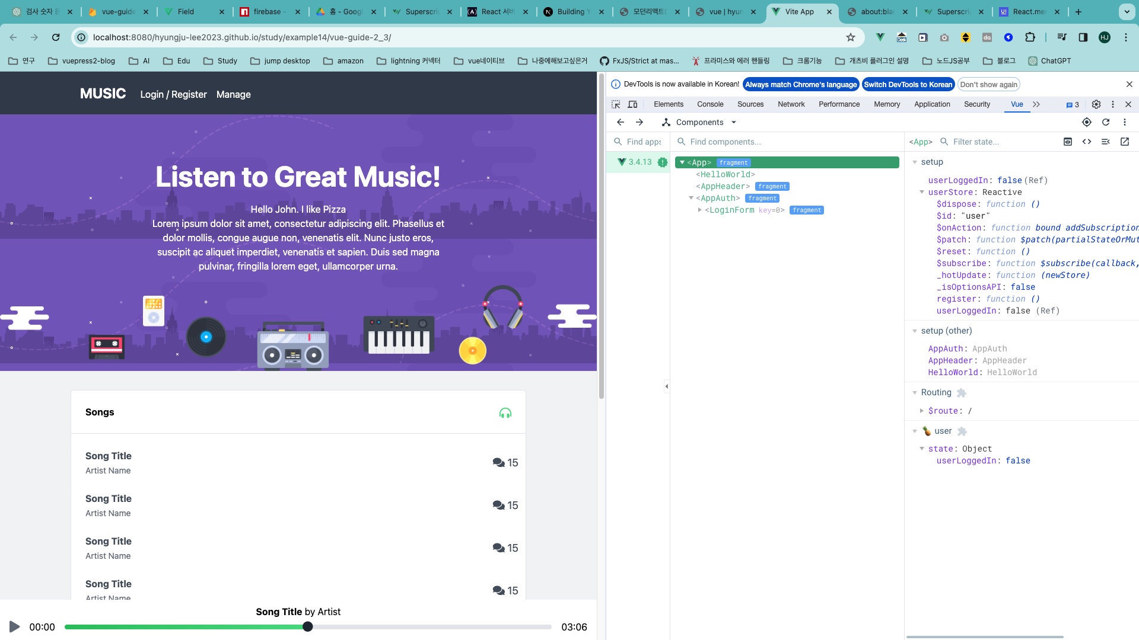Refresh the Vue devtools component tree
This screenshot has height=640, width=1139.
[1106, 122]
